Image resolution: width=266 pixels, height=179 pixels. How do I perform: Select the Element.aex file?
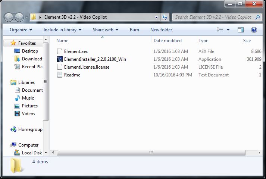tap(76, 51)
